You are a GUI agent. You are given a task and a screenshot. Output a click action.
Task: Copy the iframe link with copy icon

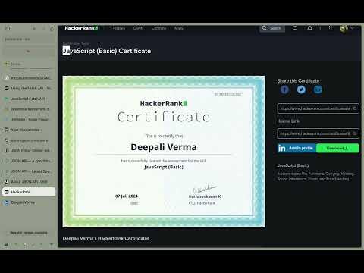point(355,133)
